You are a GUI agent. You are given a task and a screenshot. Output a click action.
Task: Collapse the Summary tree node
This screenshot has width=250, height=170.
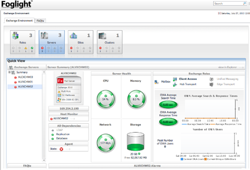(x=10, y=72)
